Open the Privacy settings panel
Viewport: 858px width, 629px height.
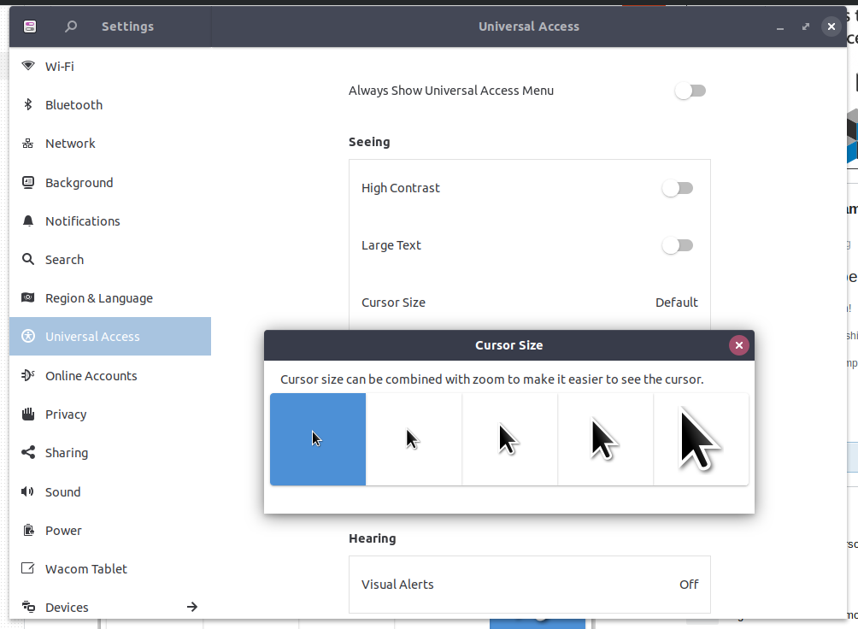(66, 414)
